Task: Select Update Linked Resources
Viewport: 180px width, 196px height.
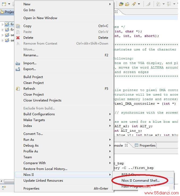Action: pyautogui.click(x=43, y=181)
